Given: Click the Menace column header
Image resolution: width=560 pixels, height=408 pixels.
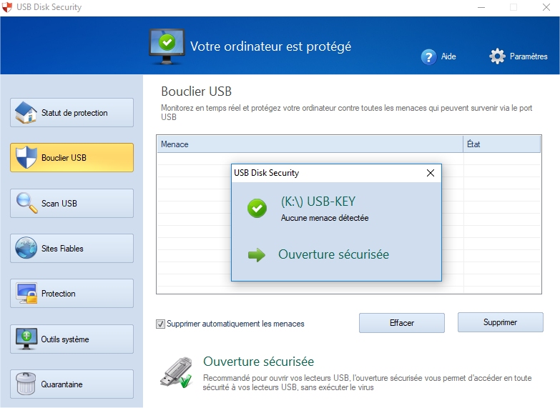Looking at the screenshot, I should click(310, 144).
